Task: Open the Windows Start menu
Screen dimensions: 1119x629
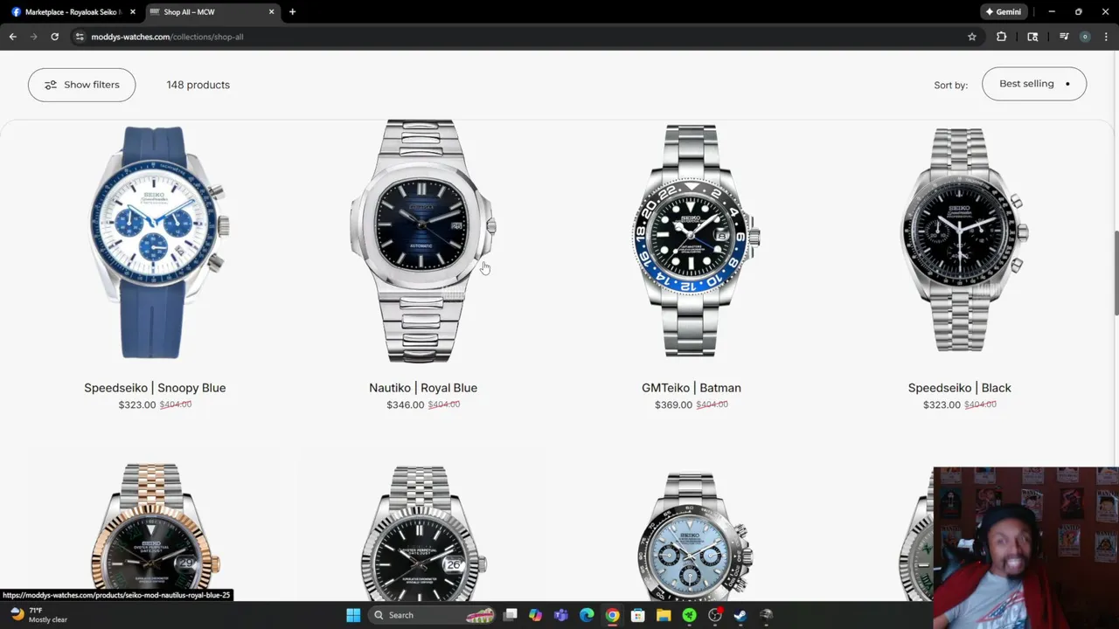Action: [x=353, y=615]
